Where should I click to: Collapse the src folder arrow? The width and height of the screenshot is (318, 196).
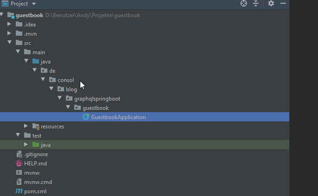(9, 43)
